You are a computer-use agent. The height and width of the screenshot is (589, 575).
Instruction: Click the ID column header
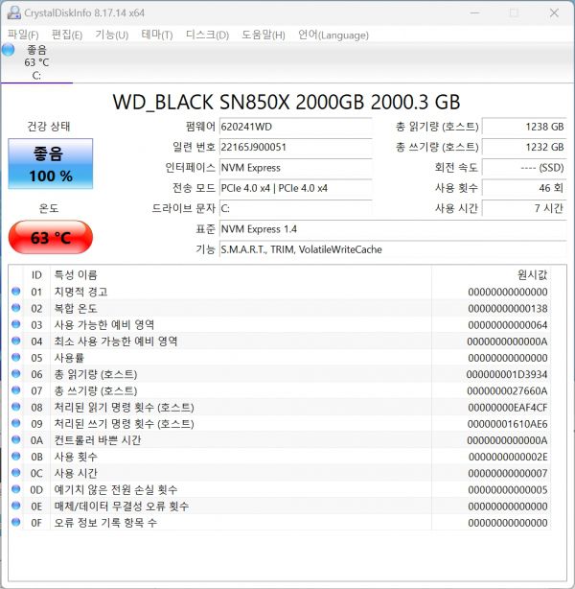[36, 275]
